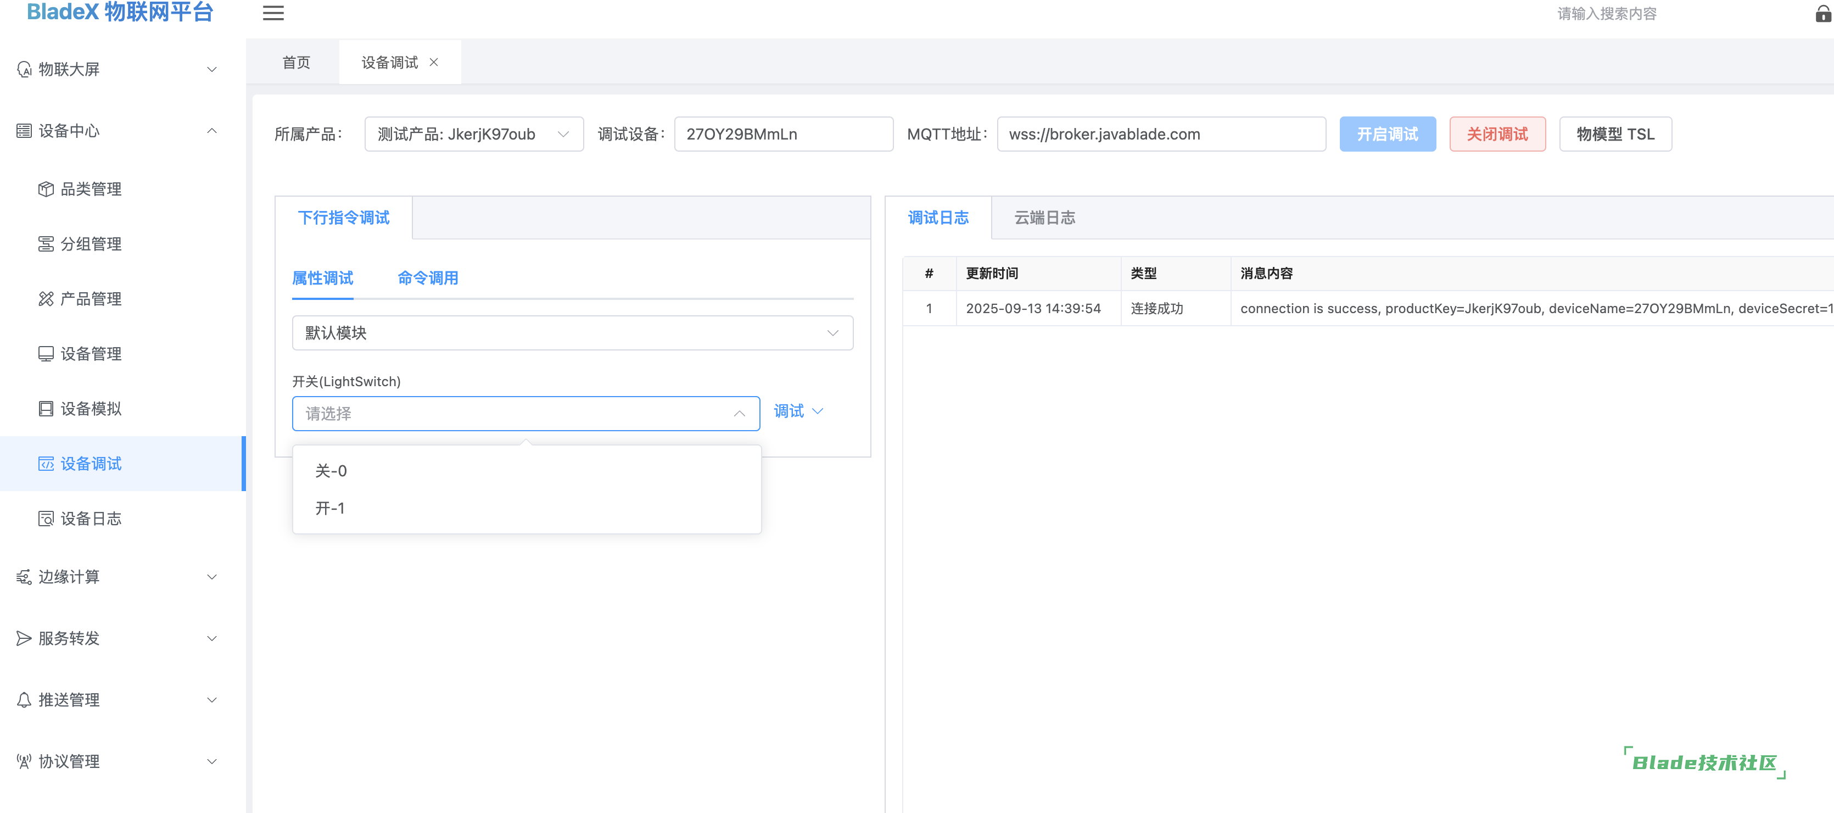Close the 设备调试 tab with X
The image size is (1834, 813).
(434, 63)
